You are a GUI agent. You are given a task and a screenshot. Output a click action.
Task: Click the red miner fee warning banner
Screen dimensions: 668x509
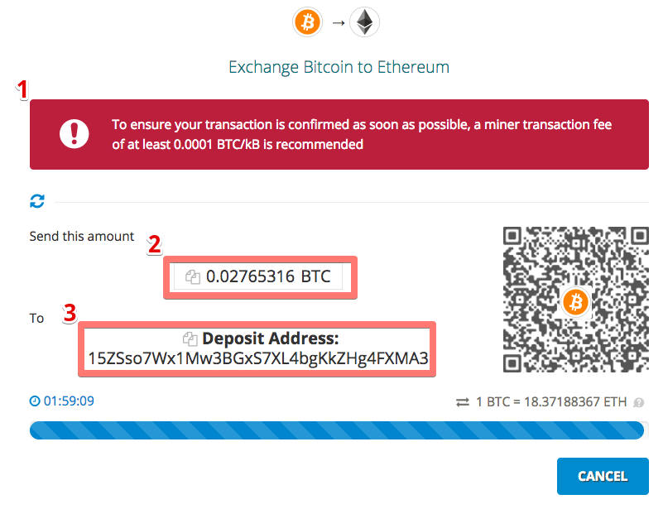pyautogui.click(x=339, y=135)
